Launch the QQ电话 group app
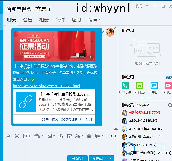172x161 pixels. click(125, 85)
